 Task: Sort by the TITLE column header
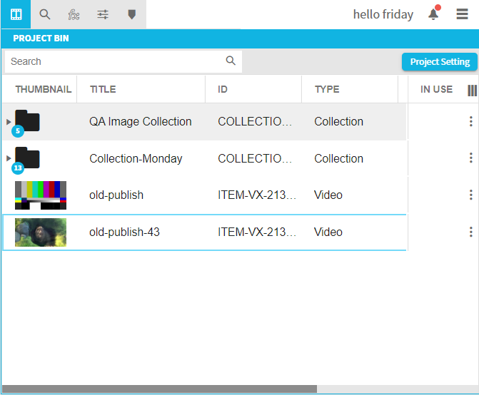point(103,90)
